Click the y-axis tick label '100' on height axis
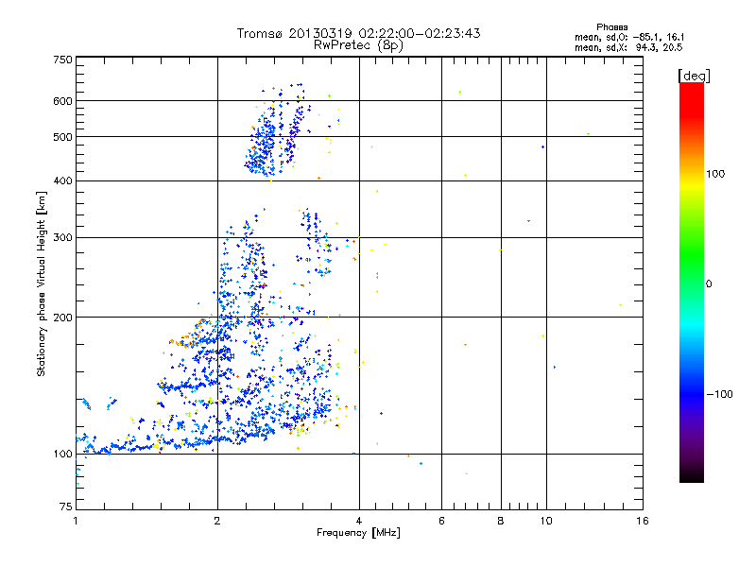The image size is (756, 567). [62, 454]
